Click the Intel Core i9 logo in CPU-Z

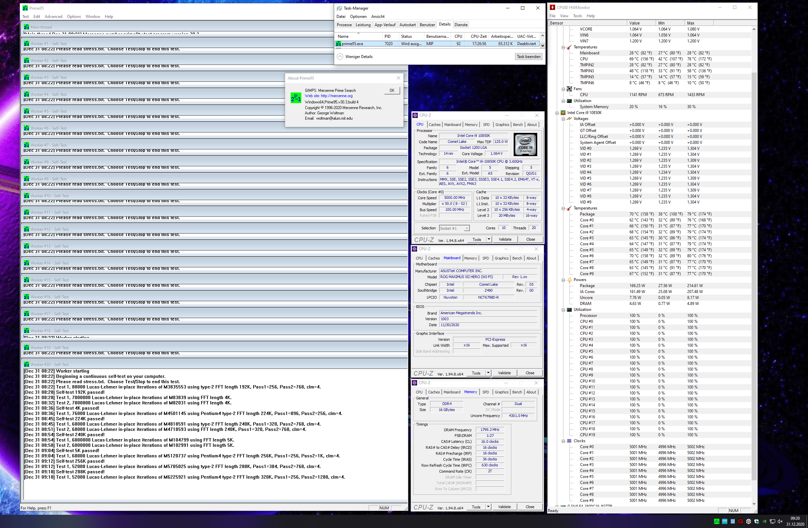pos(525,144)
